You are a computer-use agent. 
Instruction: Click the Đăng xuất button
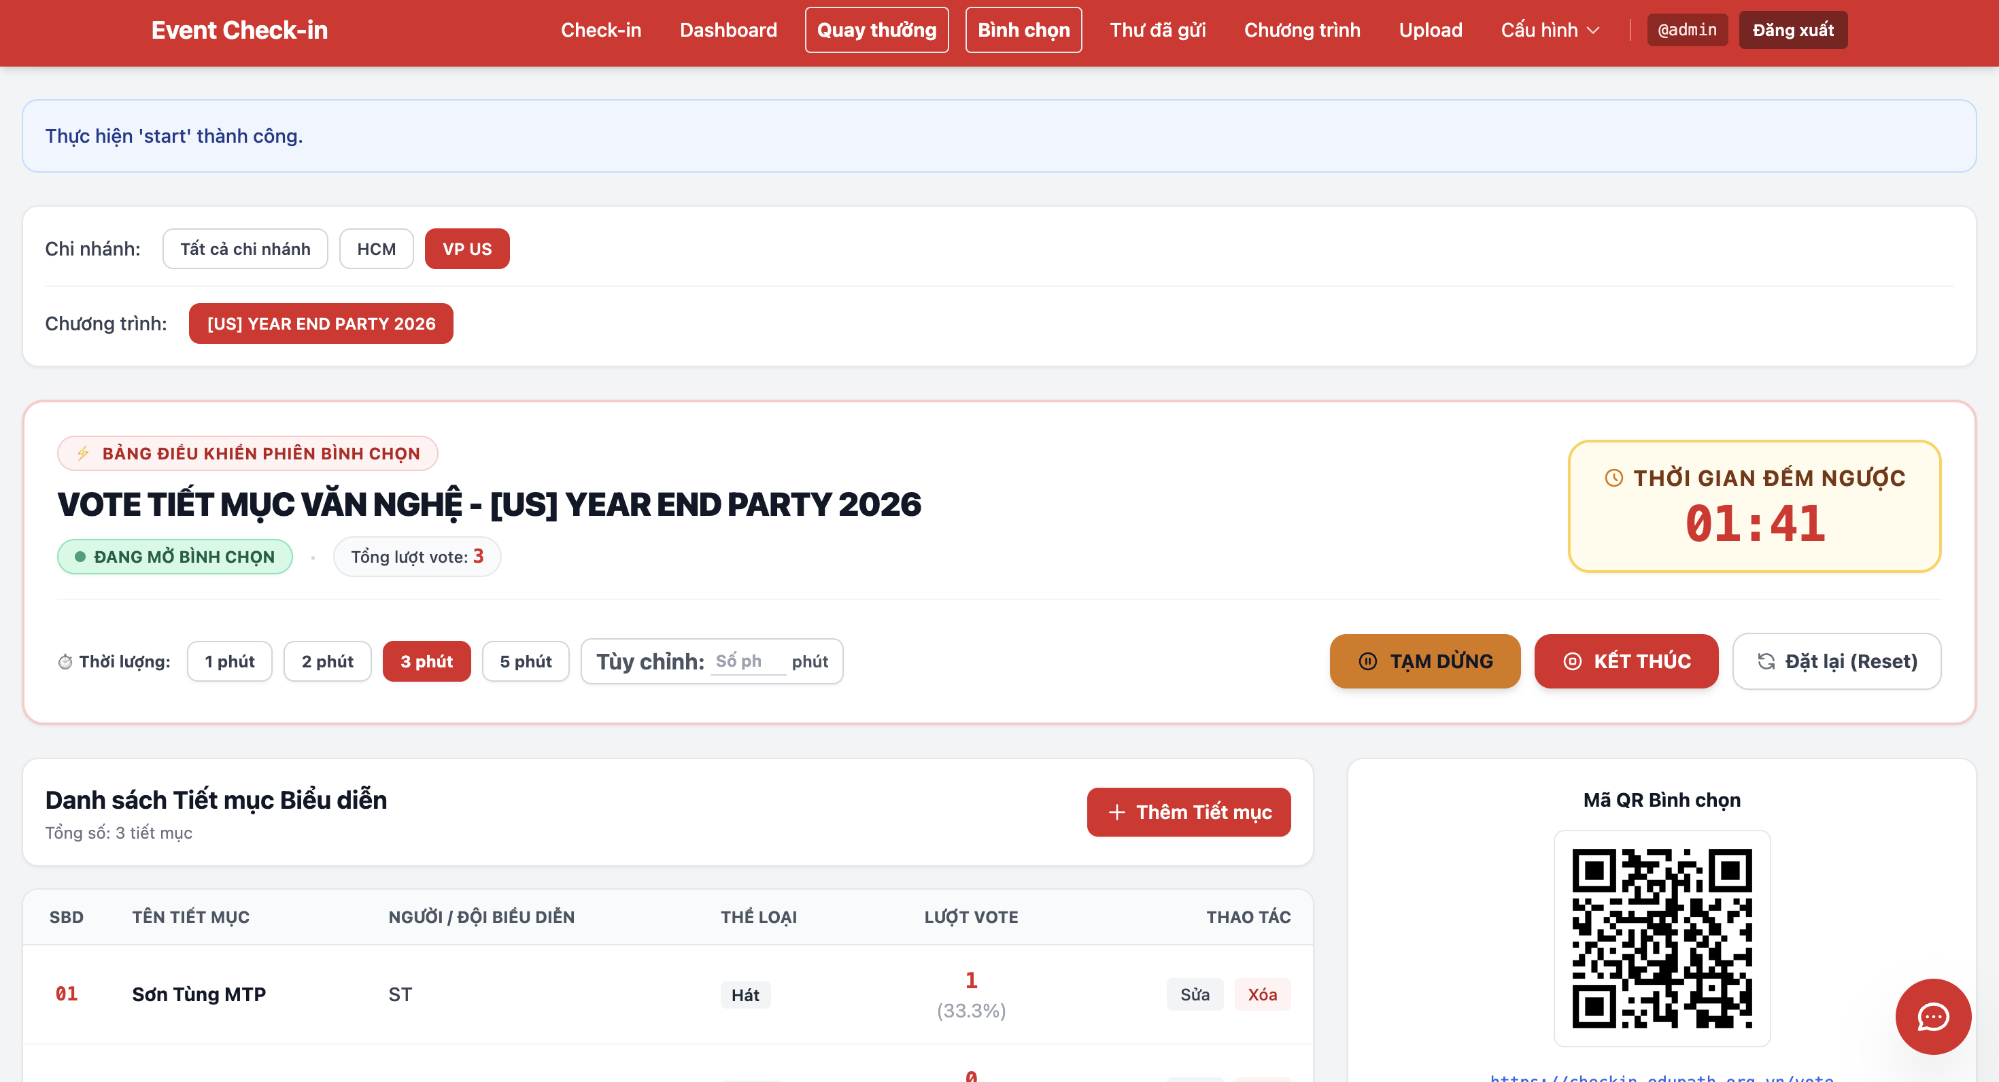pos(1792,31)
